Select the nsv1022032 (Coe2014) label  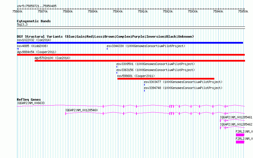[34, 40]
